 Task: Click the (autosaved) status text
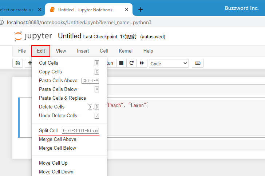coord(153,37)
